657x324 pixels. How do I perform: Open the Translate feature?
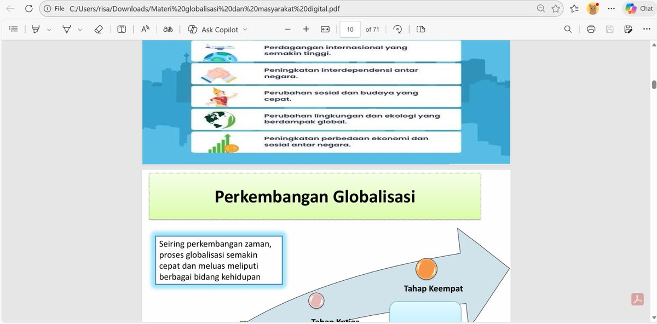pyautogui.click(x=168, y=29)
